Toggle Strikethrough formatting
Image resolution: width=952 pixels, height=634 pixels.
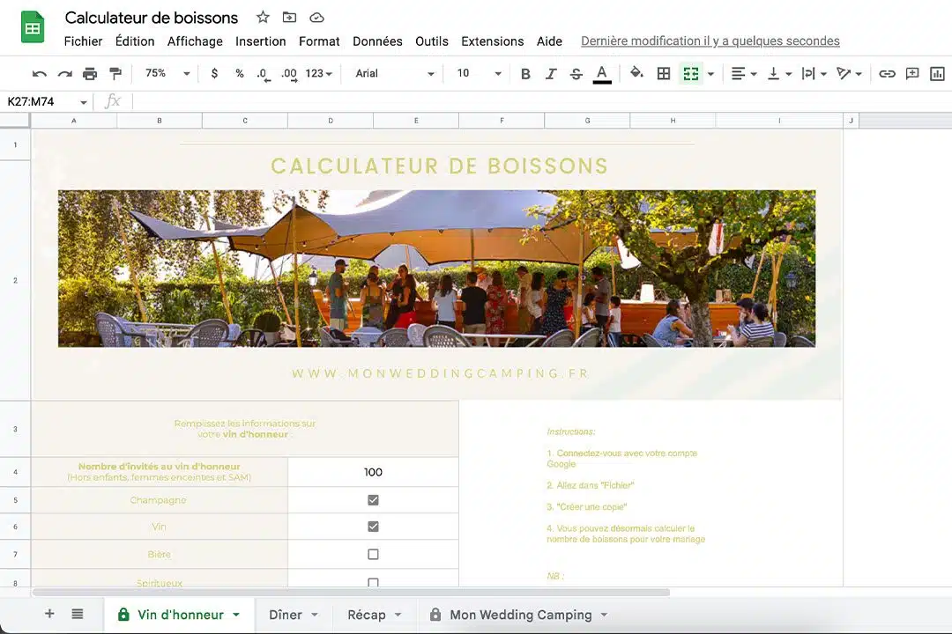point(576,74)
